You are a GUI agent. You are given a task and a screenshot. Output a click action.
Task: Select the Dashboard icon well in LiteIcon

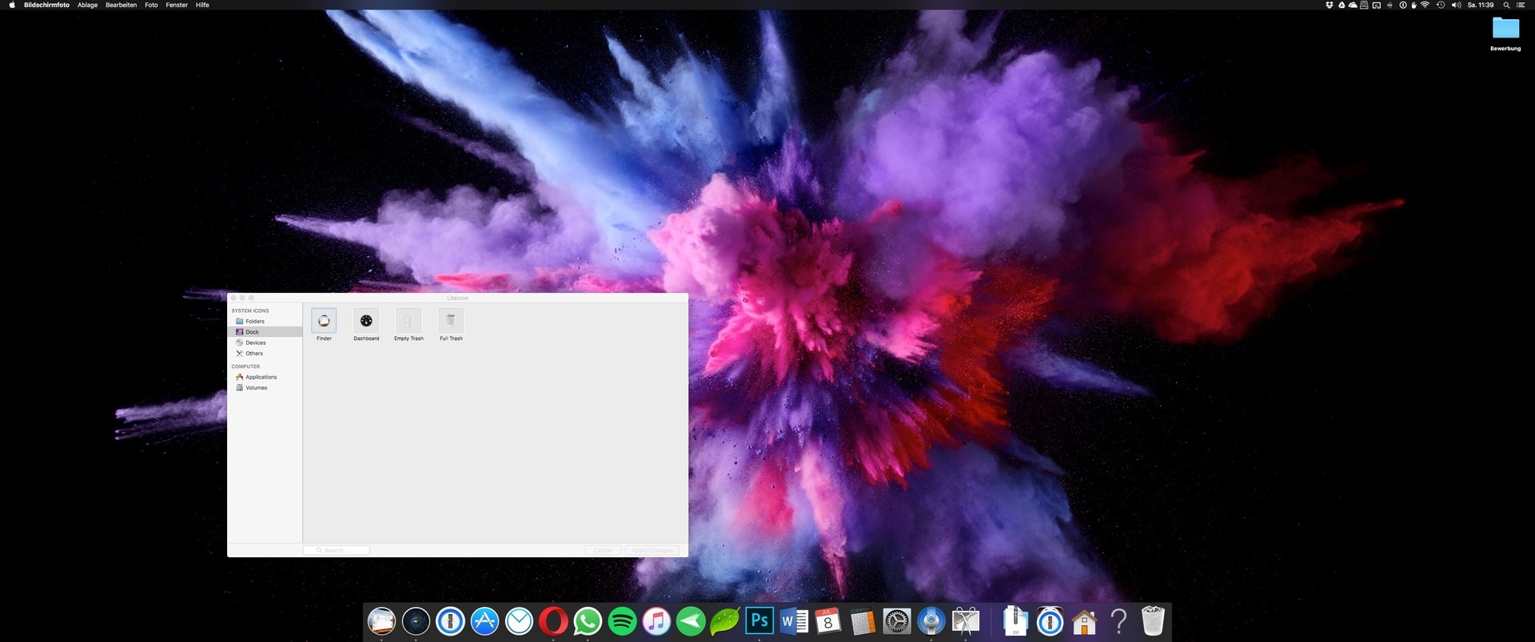coord(366,321)
